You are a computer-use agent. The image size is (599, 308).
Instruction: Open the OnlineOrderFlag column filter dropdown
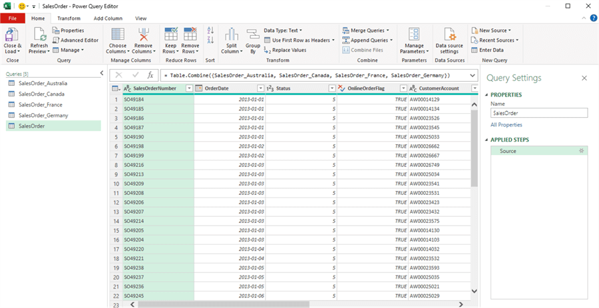(x=403, y=88)
